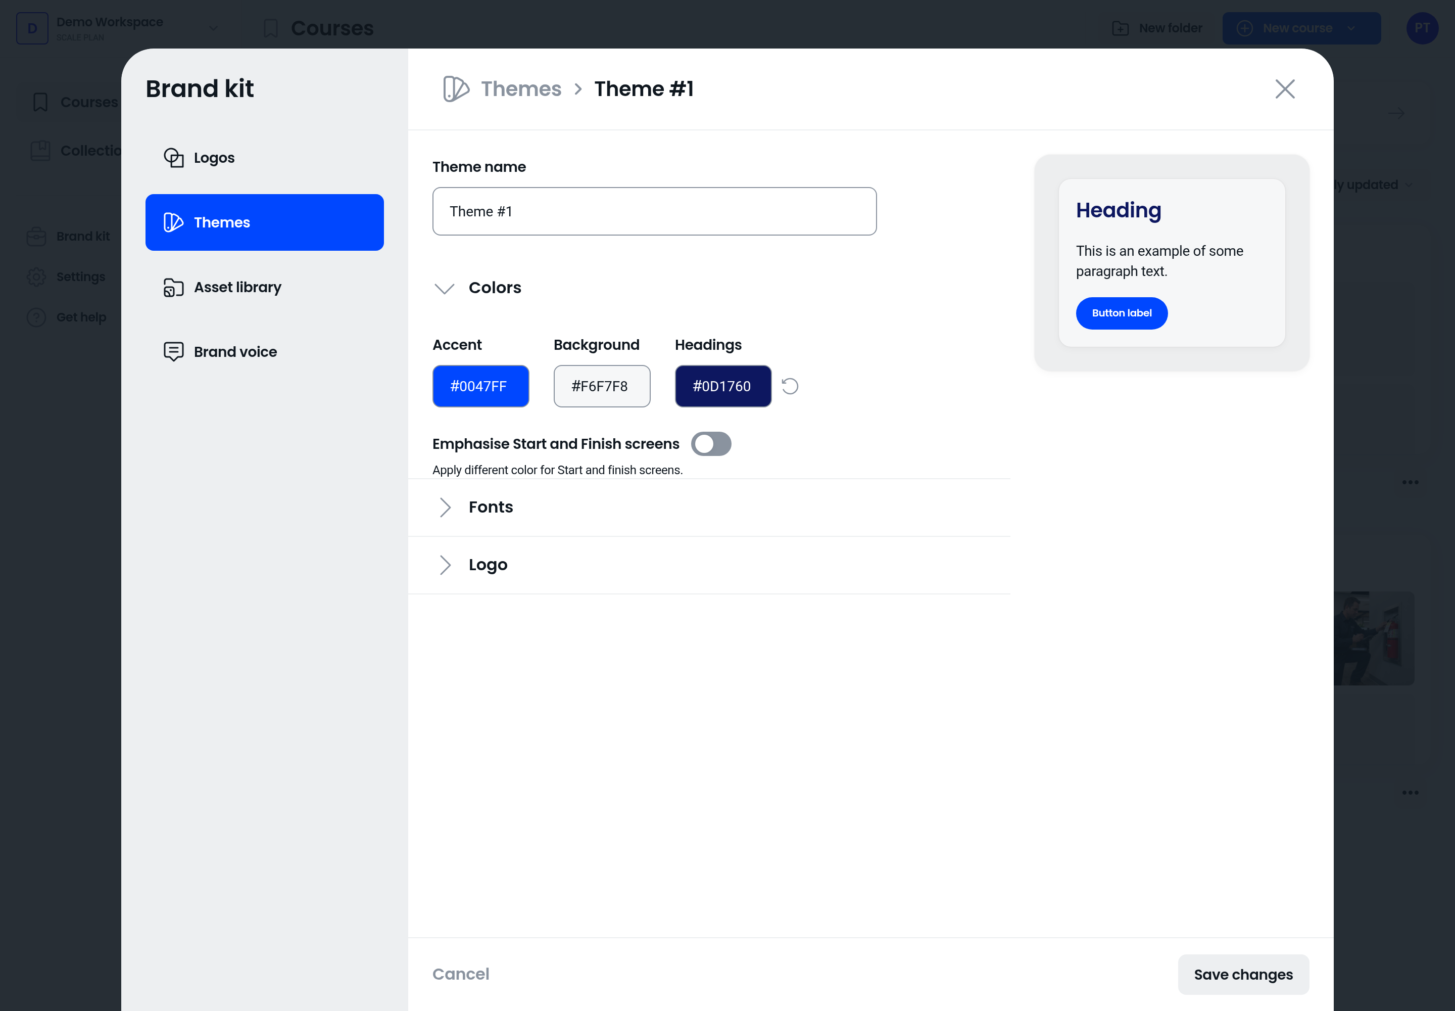Open the Accent color swatch #0047FF
1455x1011 pixels.
click(x=480, y=386)
